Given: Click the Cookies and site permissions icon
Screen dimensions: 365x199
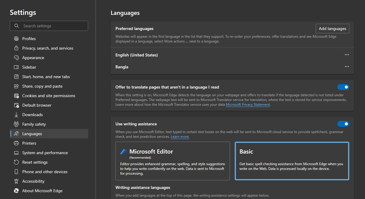Looking at the screenshot, I should pos(16,96).
